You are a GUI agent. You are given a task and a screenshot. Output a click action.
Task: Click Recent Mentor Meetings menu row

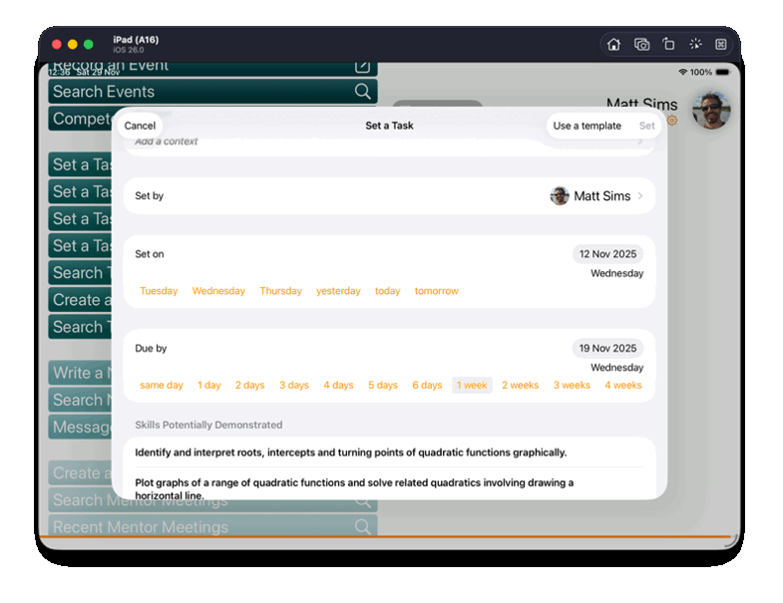pos(212,526)
